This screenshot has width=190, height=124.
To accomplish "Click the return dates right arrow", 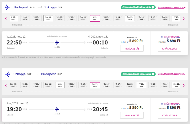I will pyautogui.click(x=184, y=85).
